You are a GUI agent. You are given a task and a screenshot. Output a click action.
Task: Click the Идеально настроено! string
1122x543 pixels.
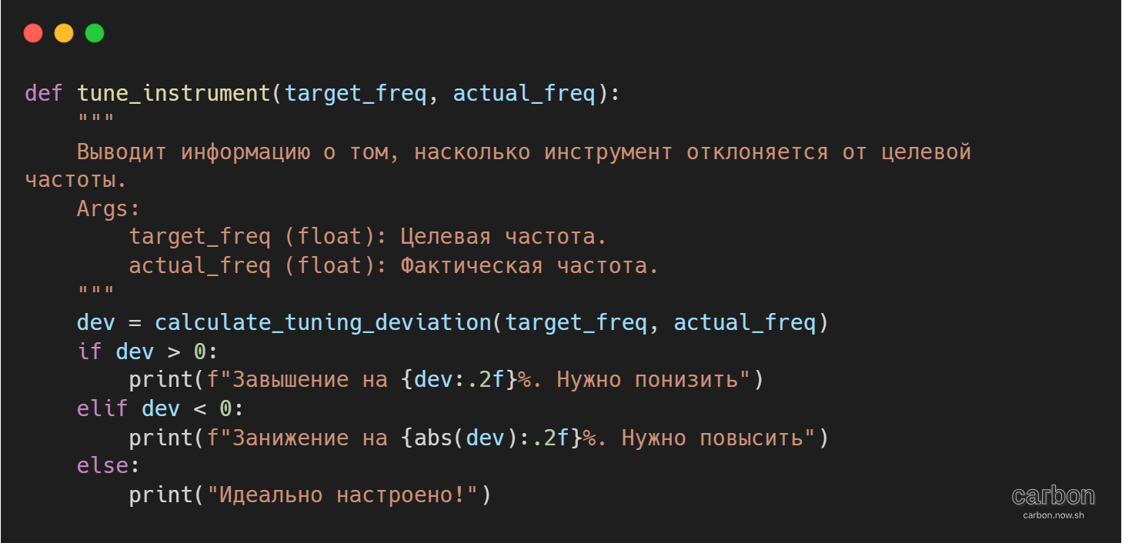coord(342,495)
